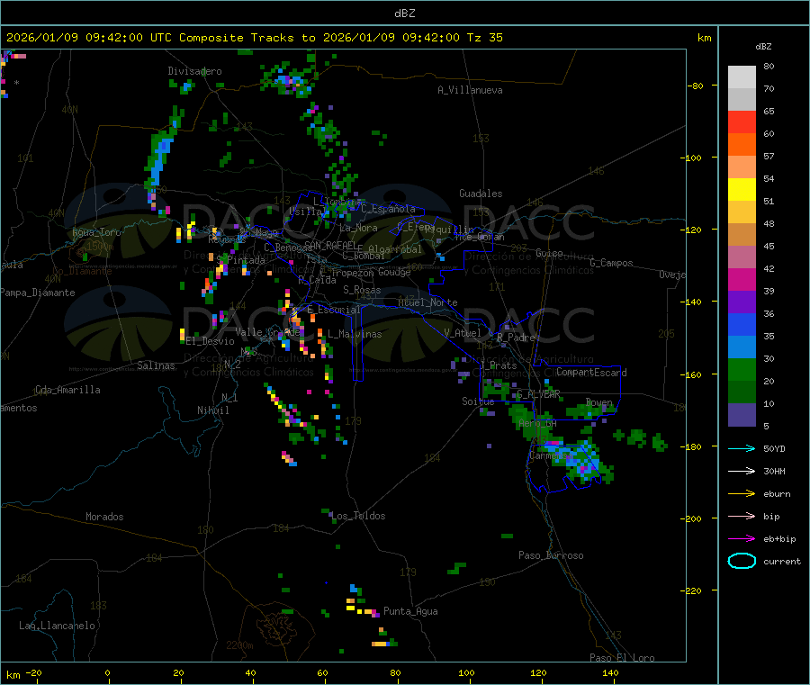Click the 'Nihuil' map label

click(212, 410)
